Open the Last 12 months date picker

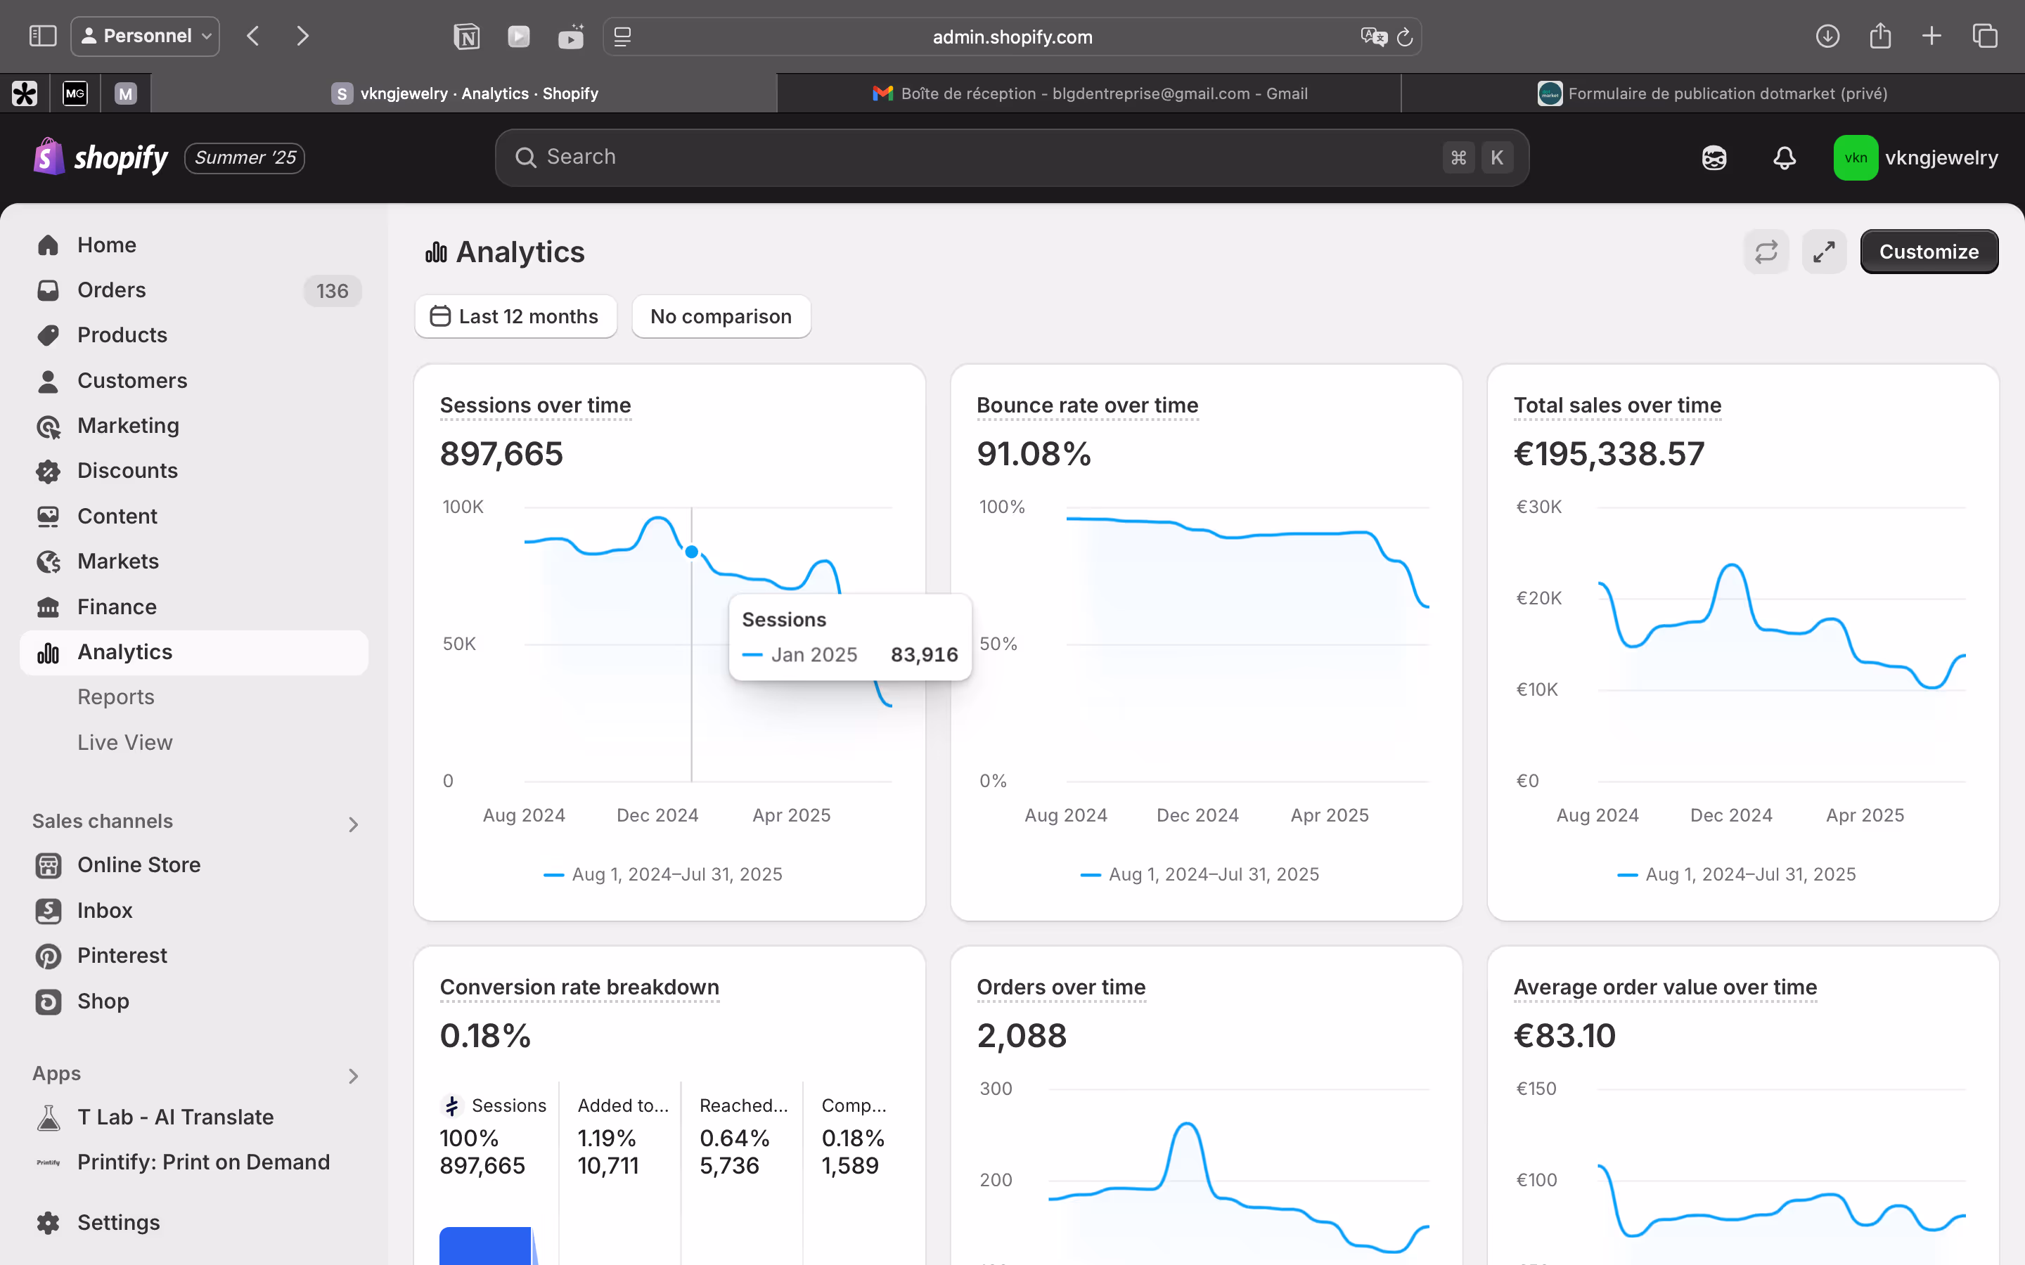515,316
